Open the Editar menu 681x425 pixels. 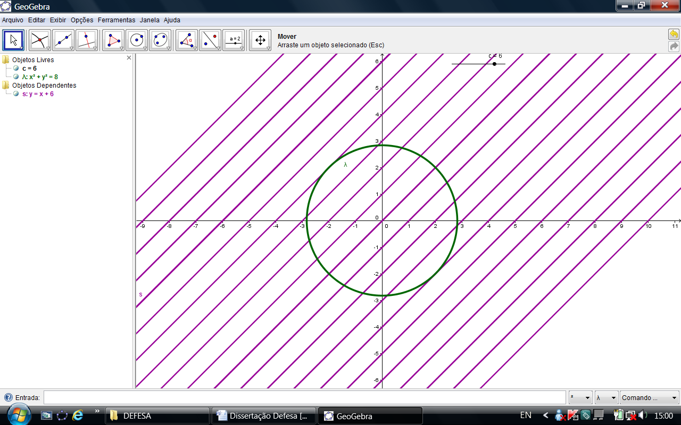click(37, 20)
